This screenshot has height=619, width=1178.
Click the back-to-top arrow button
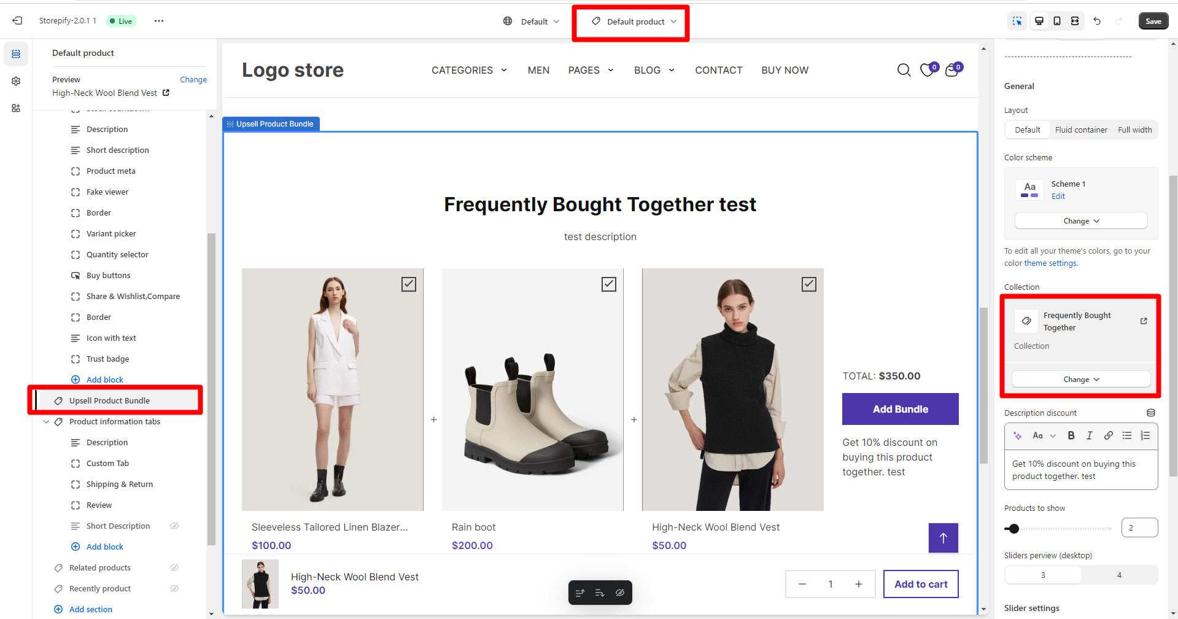[944, 538]
